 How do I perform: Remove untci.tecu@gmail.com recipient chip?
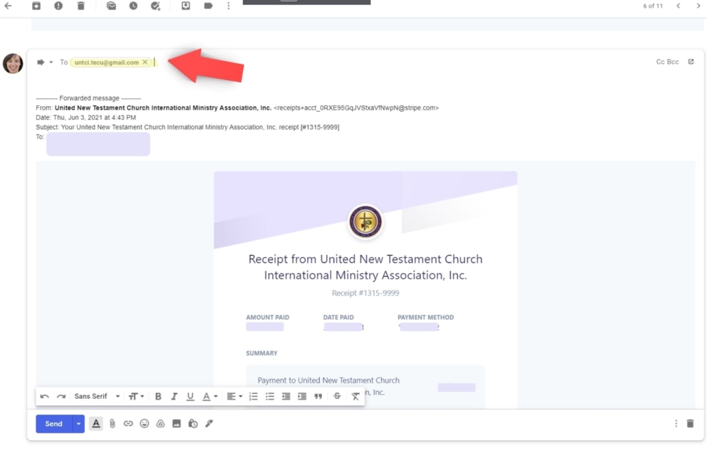[145, 62]
